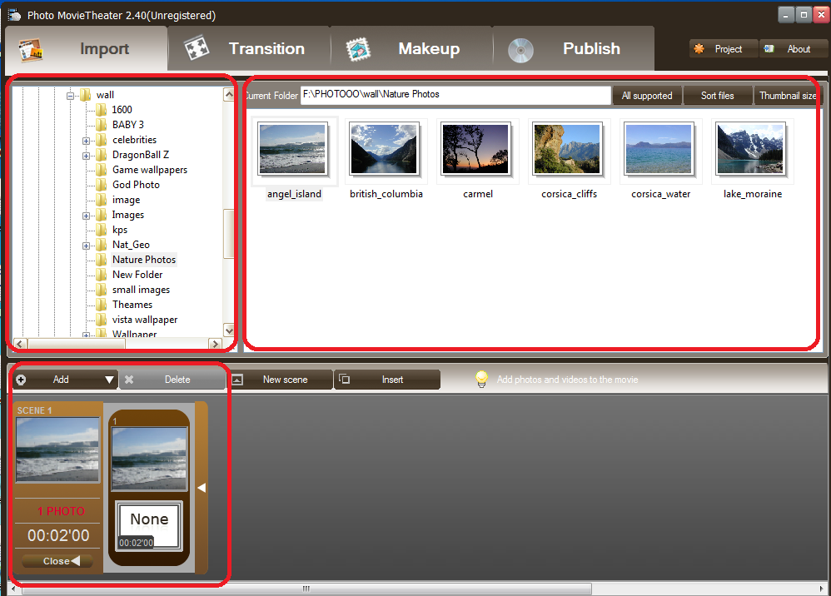Click the Project button icon
Image resolution: width=831 pixels, height=596 pixels.
pos(699,49)
